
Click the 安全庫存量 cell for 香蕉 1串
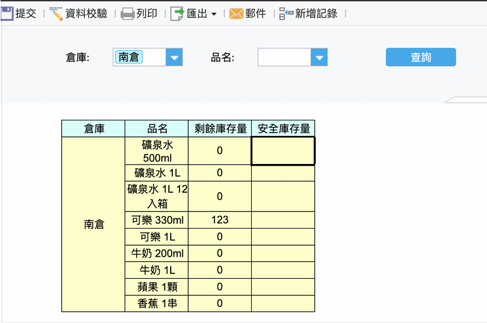pos(283,304)
